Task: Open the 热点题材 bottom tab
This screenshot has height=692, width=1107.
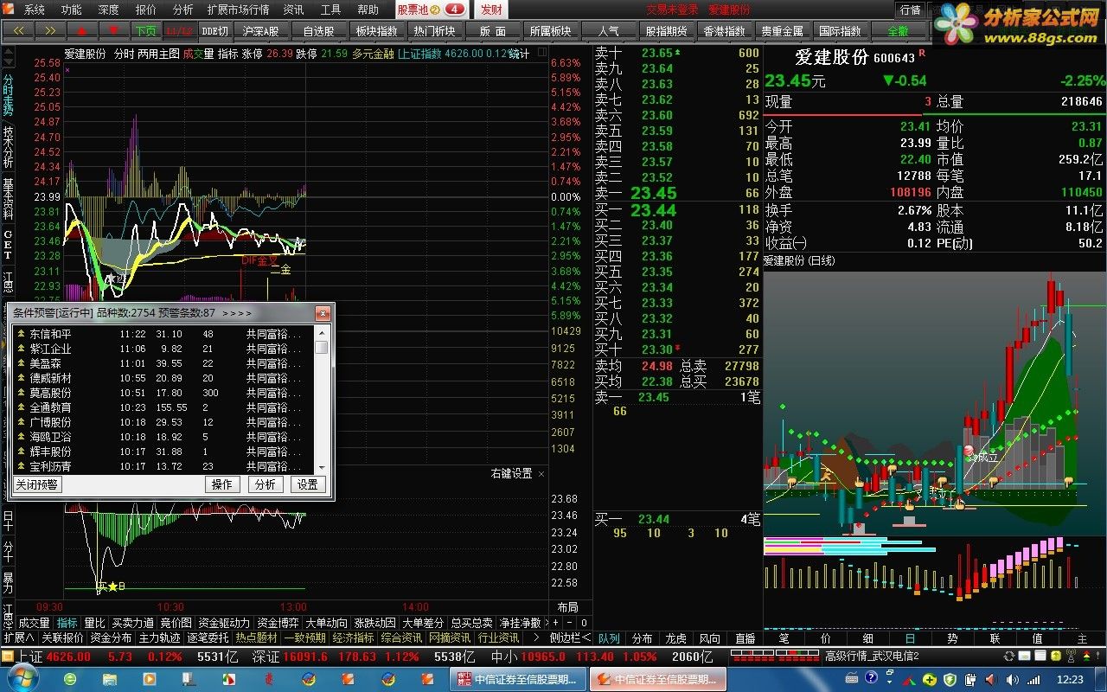Action: click(257, 638)
